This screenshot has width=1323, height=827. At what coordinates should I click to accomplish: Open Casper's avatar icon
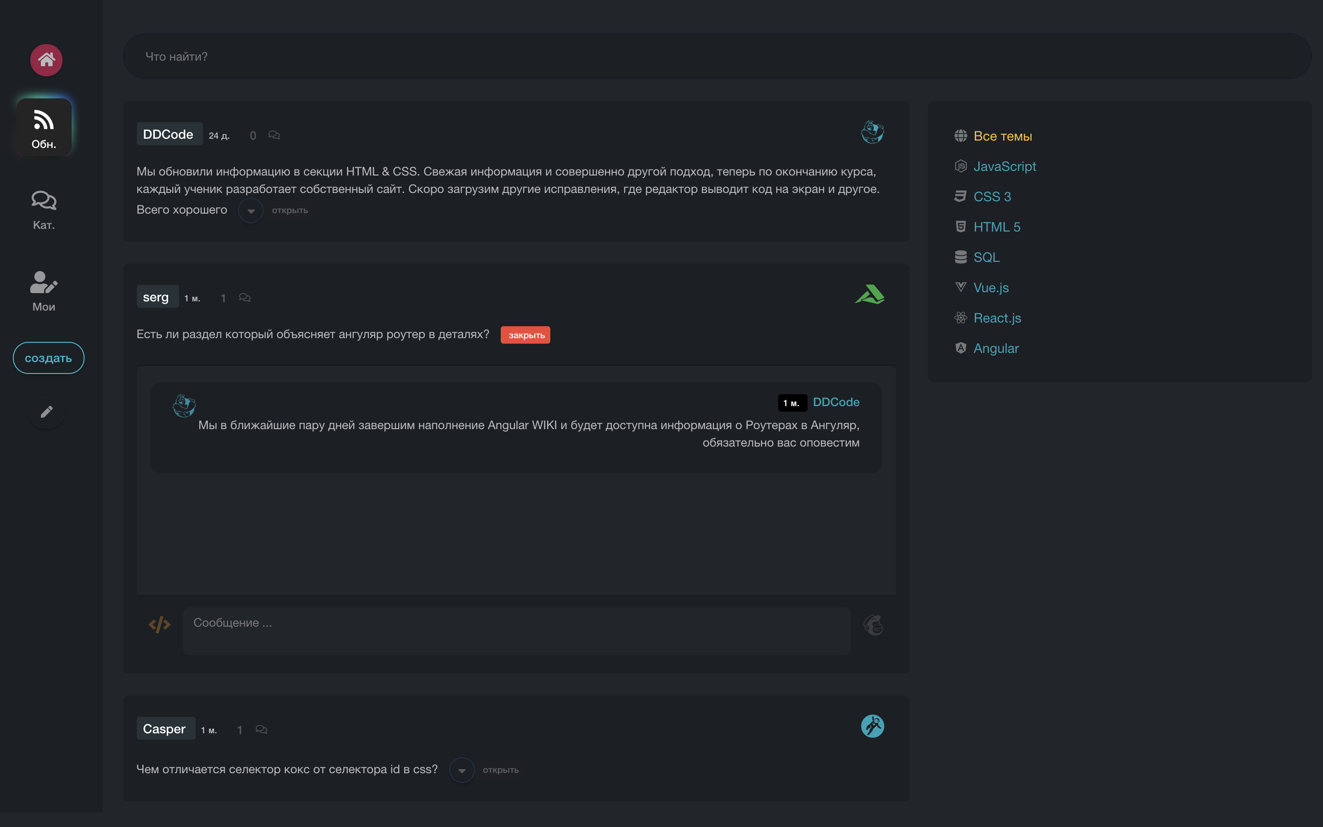click(872, 726)
